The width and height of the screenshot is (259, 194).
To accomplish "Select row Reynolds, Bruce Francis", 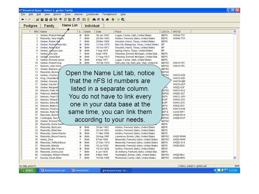I will click(127, 136).
